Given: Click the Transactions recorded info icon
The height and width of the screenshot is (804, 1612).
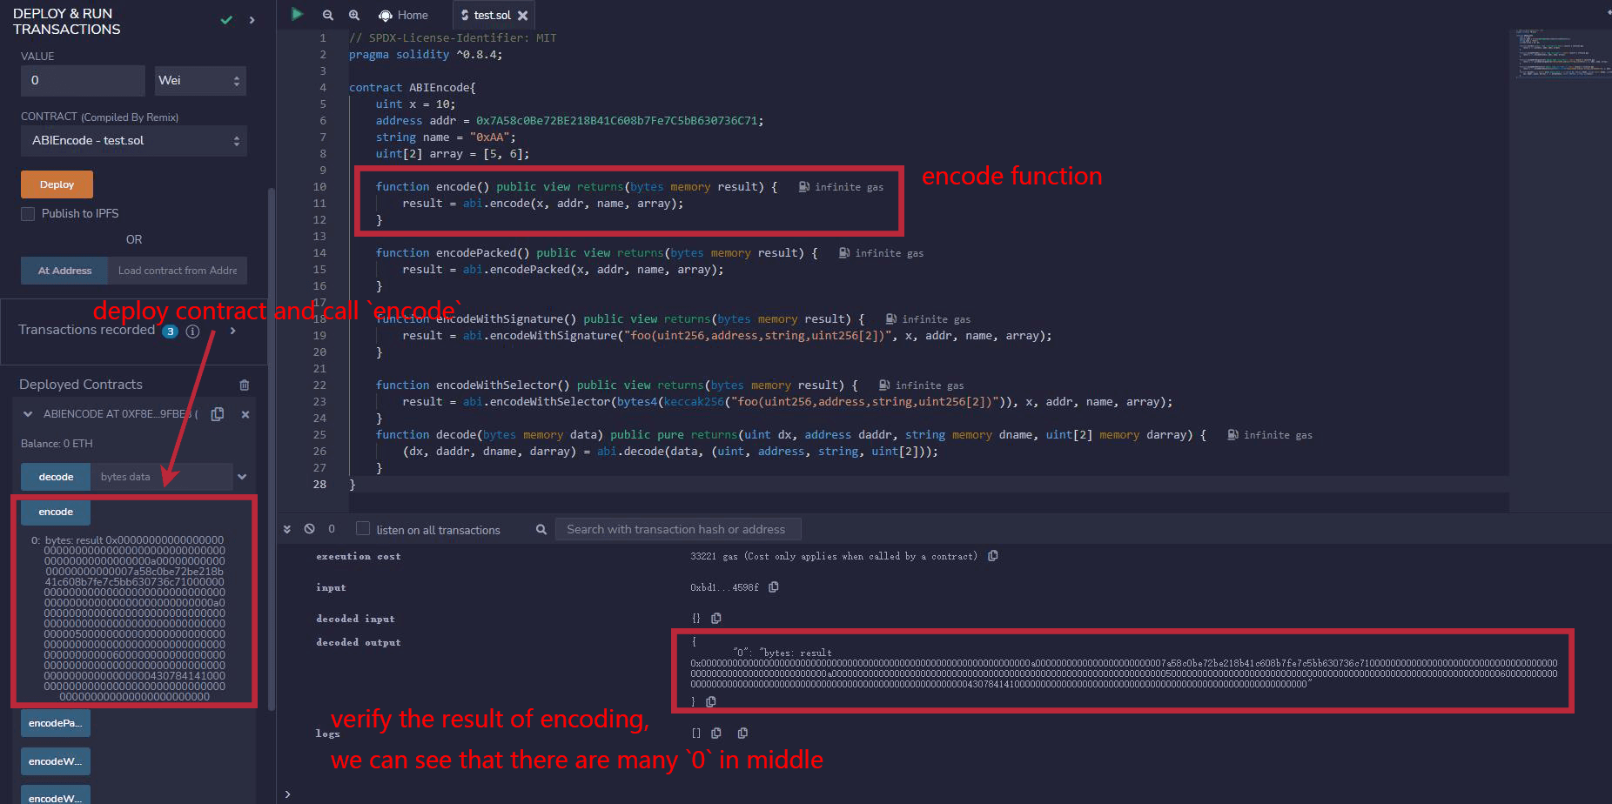Looking at the screenshot, I should click(193, 332).
